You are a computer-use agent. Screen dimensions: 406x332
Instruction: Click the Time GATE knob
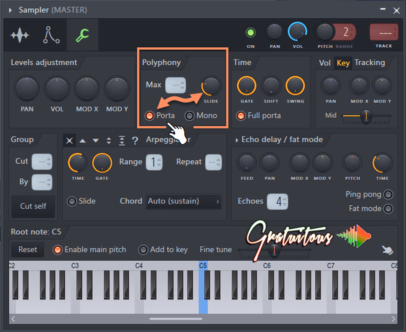point(247,86)
